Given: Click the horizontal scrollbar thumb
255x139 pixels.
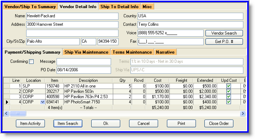Looking at the screenshot, I should tap(18, 113).
